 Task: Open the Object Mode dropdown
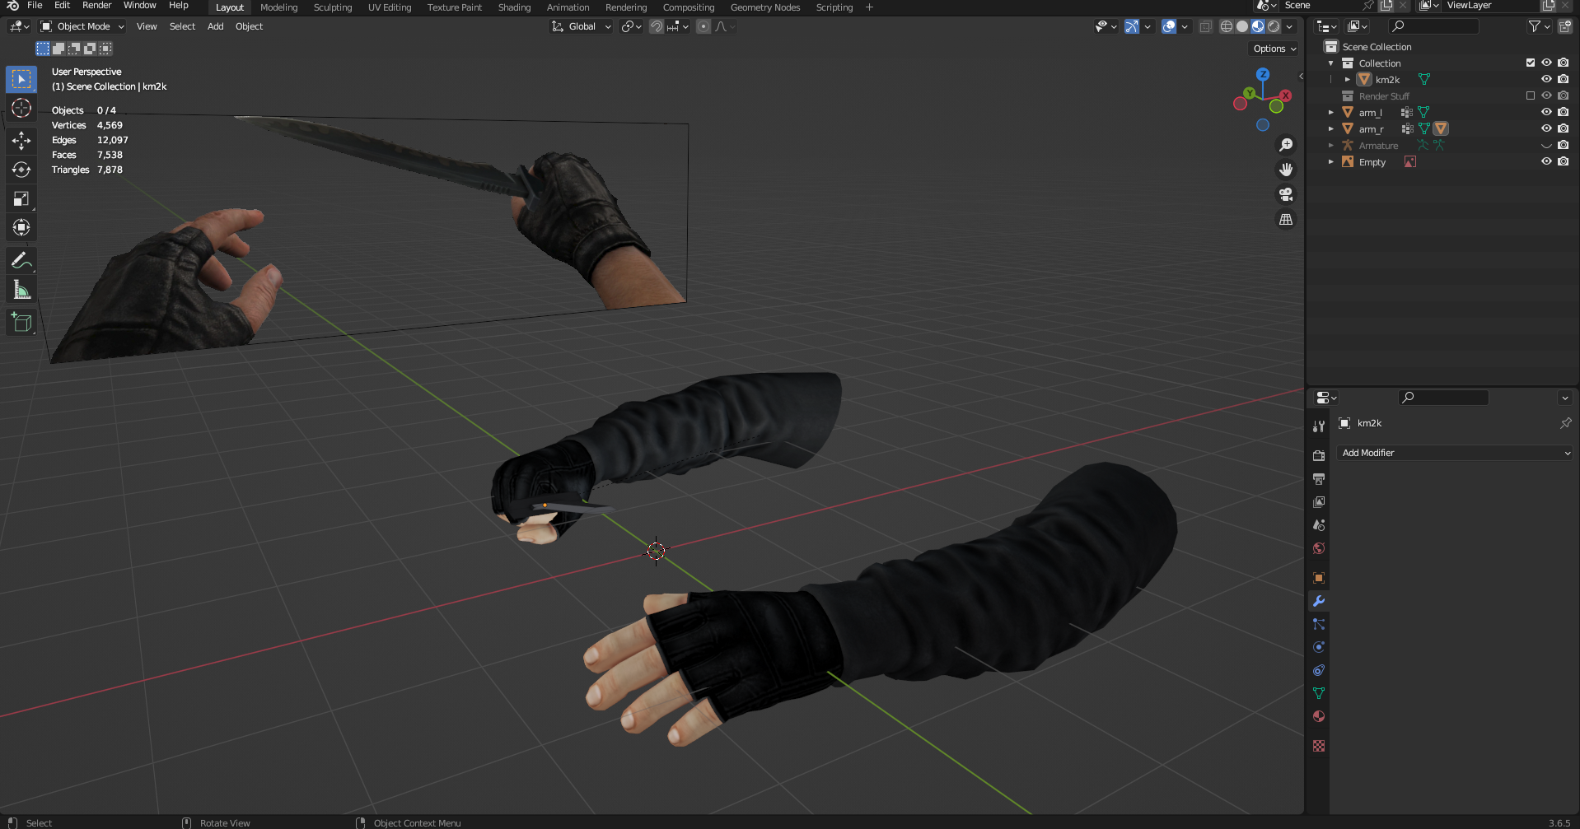click(x=82, y=26)
